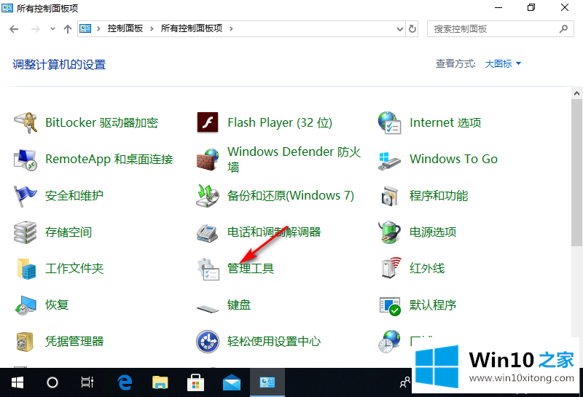
Task: Expand chevron after 控制面板 breadcrumb
Action: pos(152,29)
